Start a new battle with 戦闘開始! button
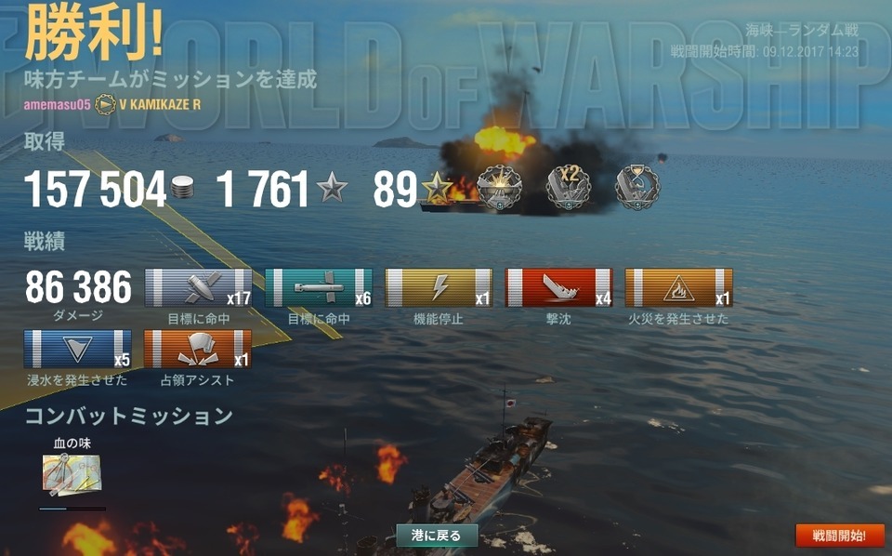 point(839,535)
